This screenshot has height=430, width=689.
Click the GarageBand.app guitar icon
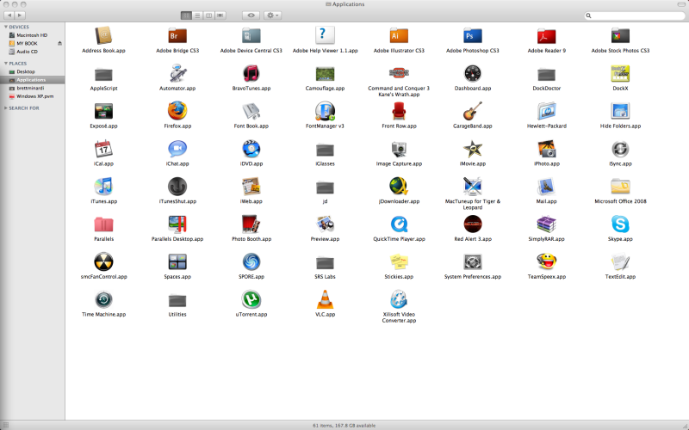[x=472, y=111]
